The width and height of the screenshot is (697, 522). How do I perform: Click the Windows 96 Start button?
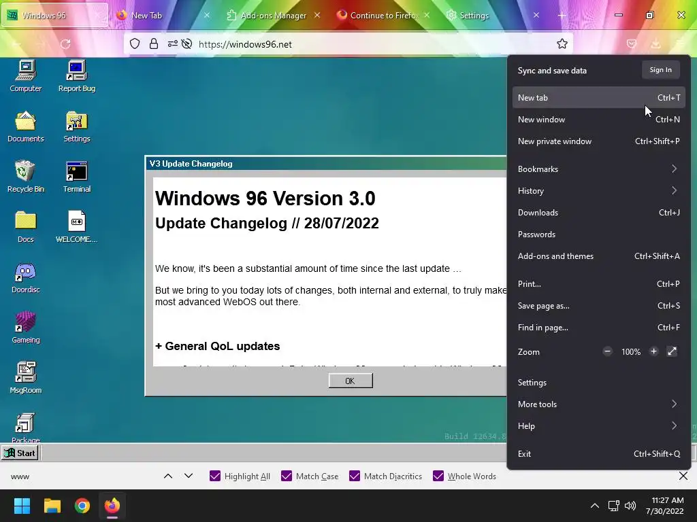(20, 453)
